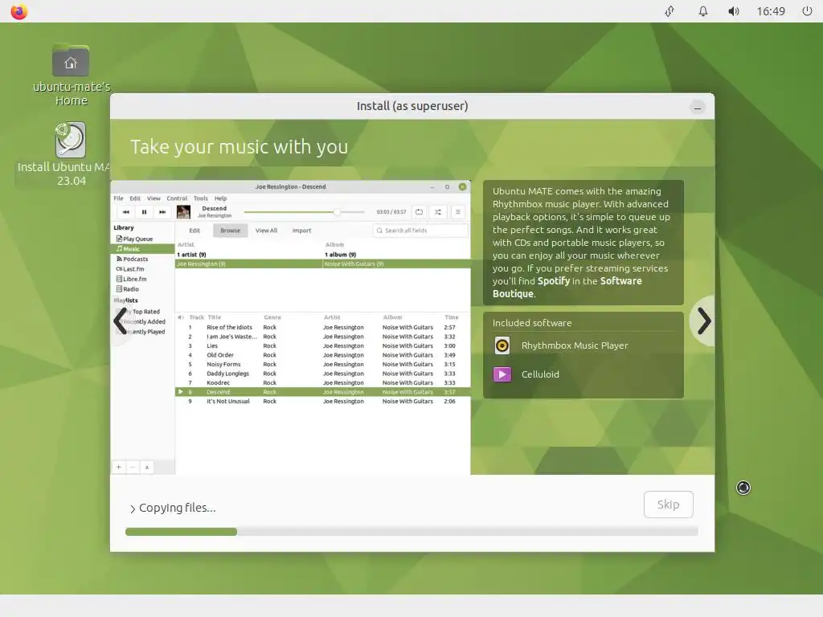Open the power session menu icon
The image size is (823, 617).
807,11
